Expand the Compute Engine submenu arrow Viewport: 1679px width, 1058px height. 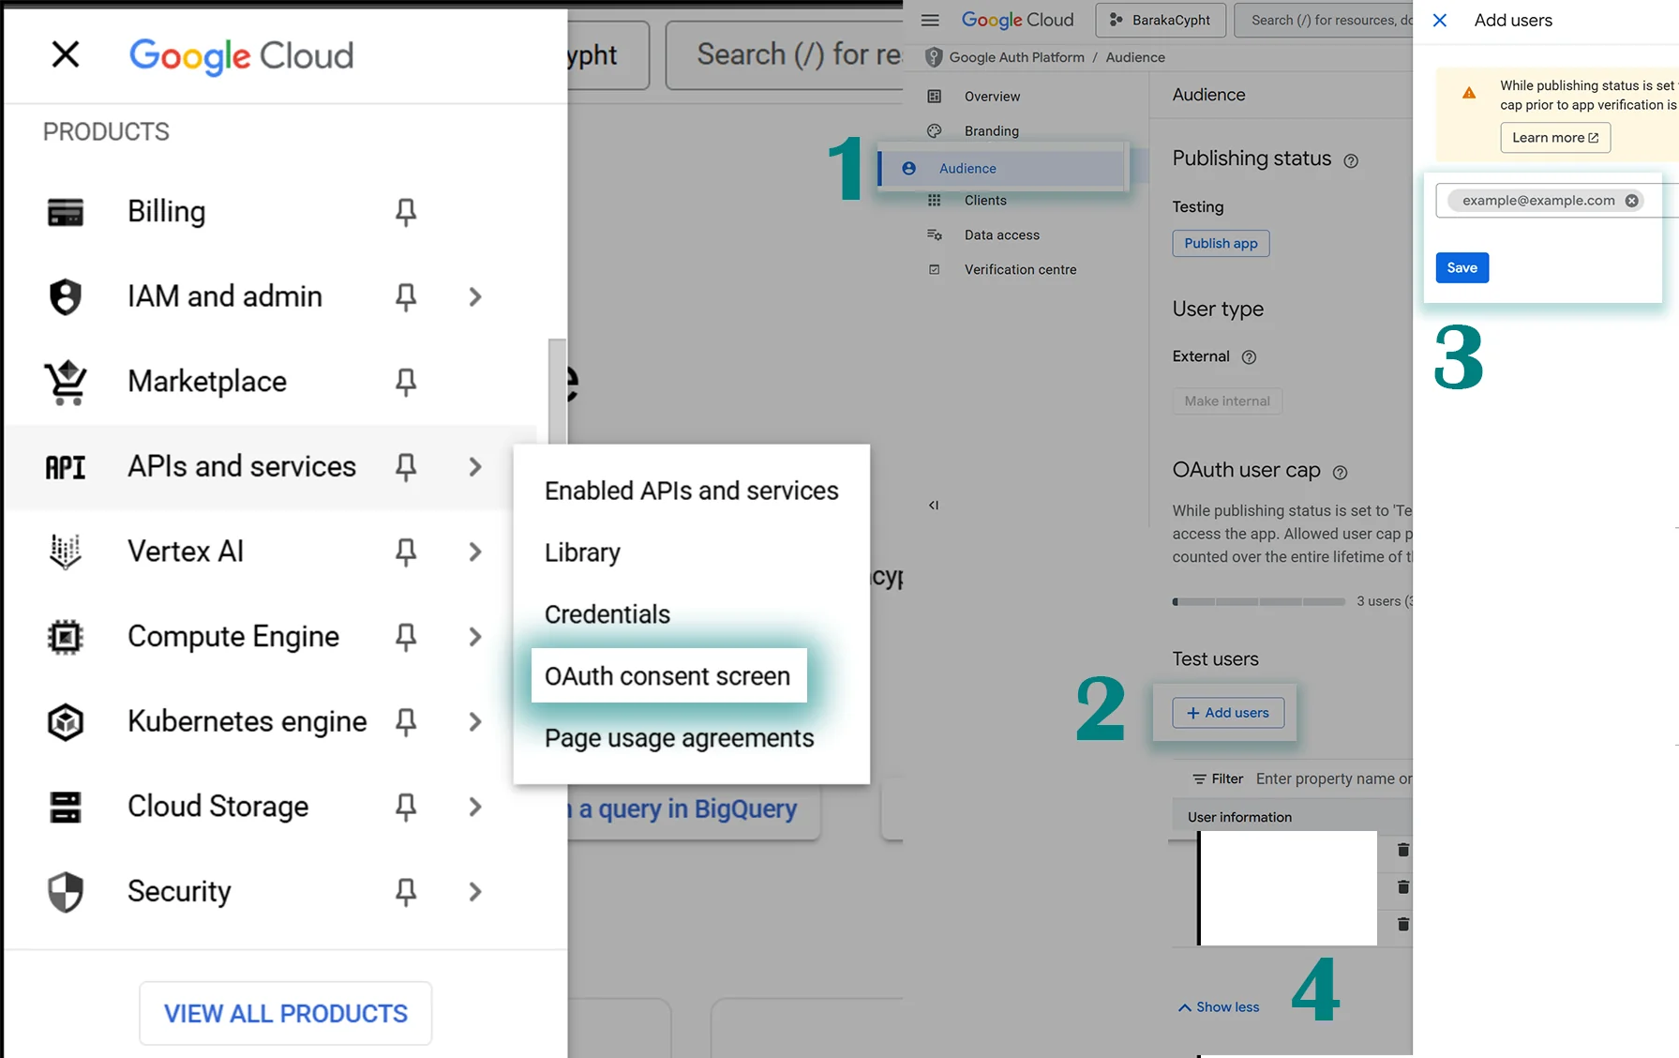click(475, 637)
